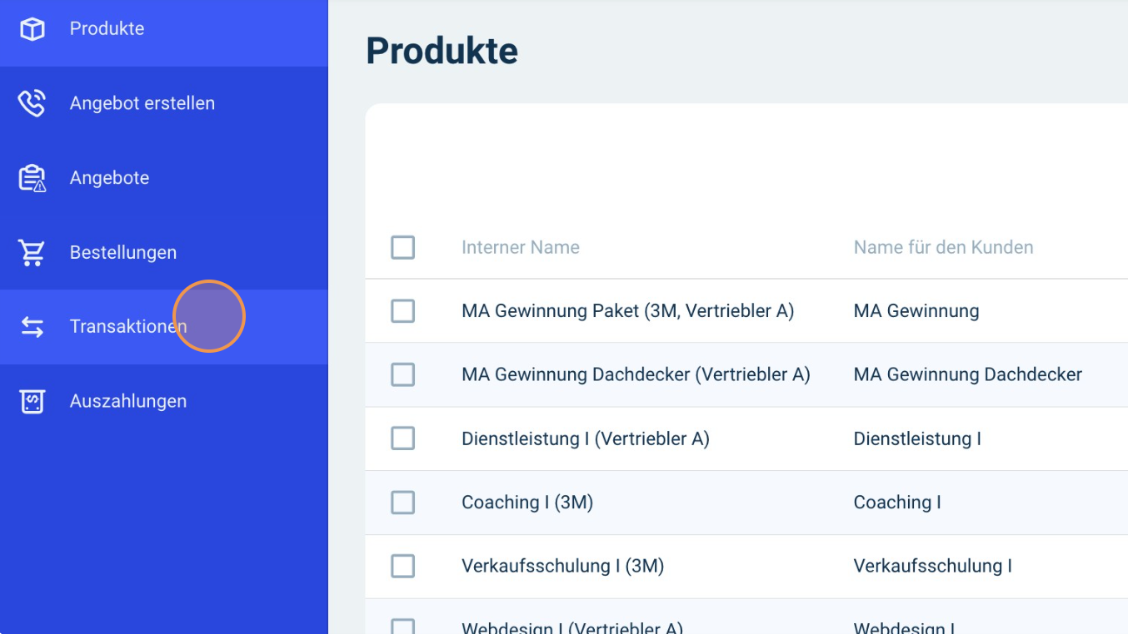The width and height of the screenshot is (1128, 634).
Task: Click the cube icon for Produkte
Action: point(32,29)
